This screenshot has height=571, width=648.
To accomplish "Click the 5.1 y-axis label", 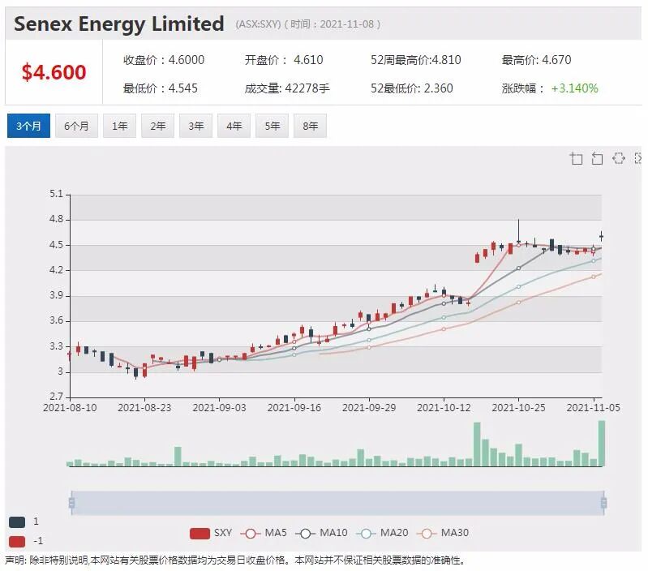I will (56, 194).
